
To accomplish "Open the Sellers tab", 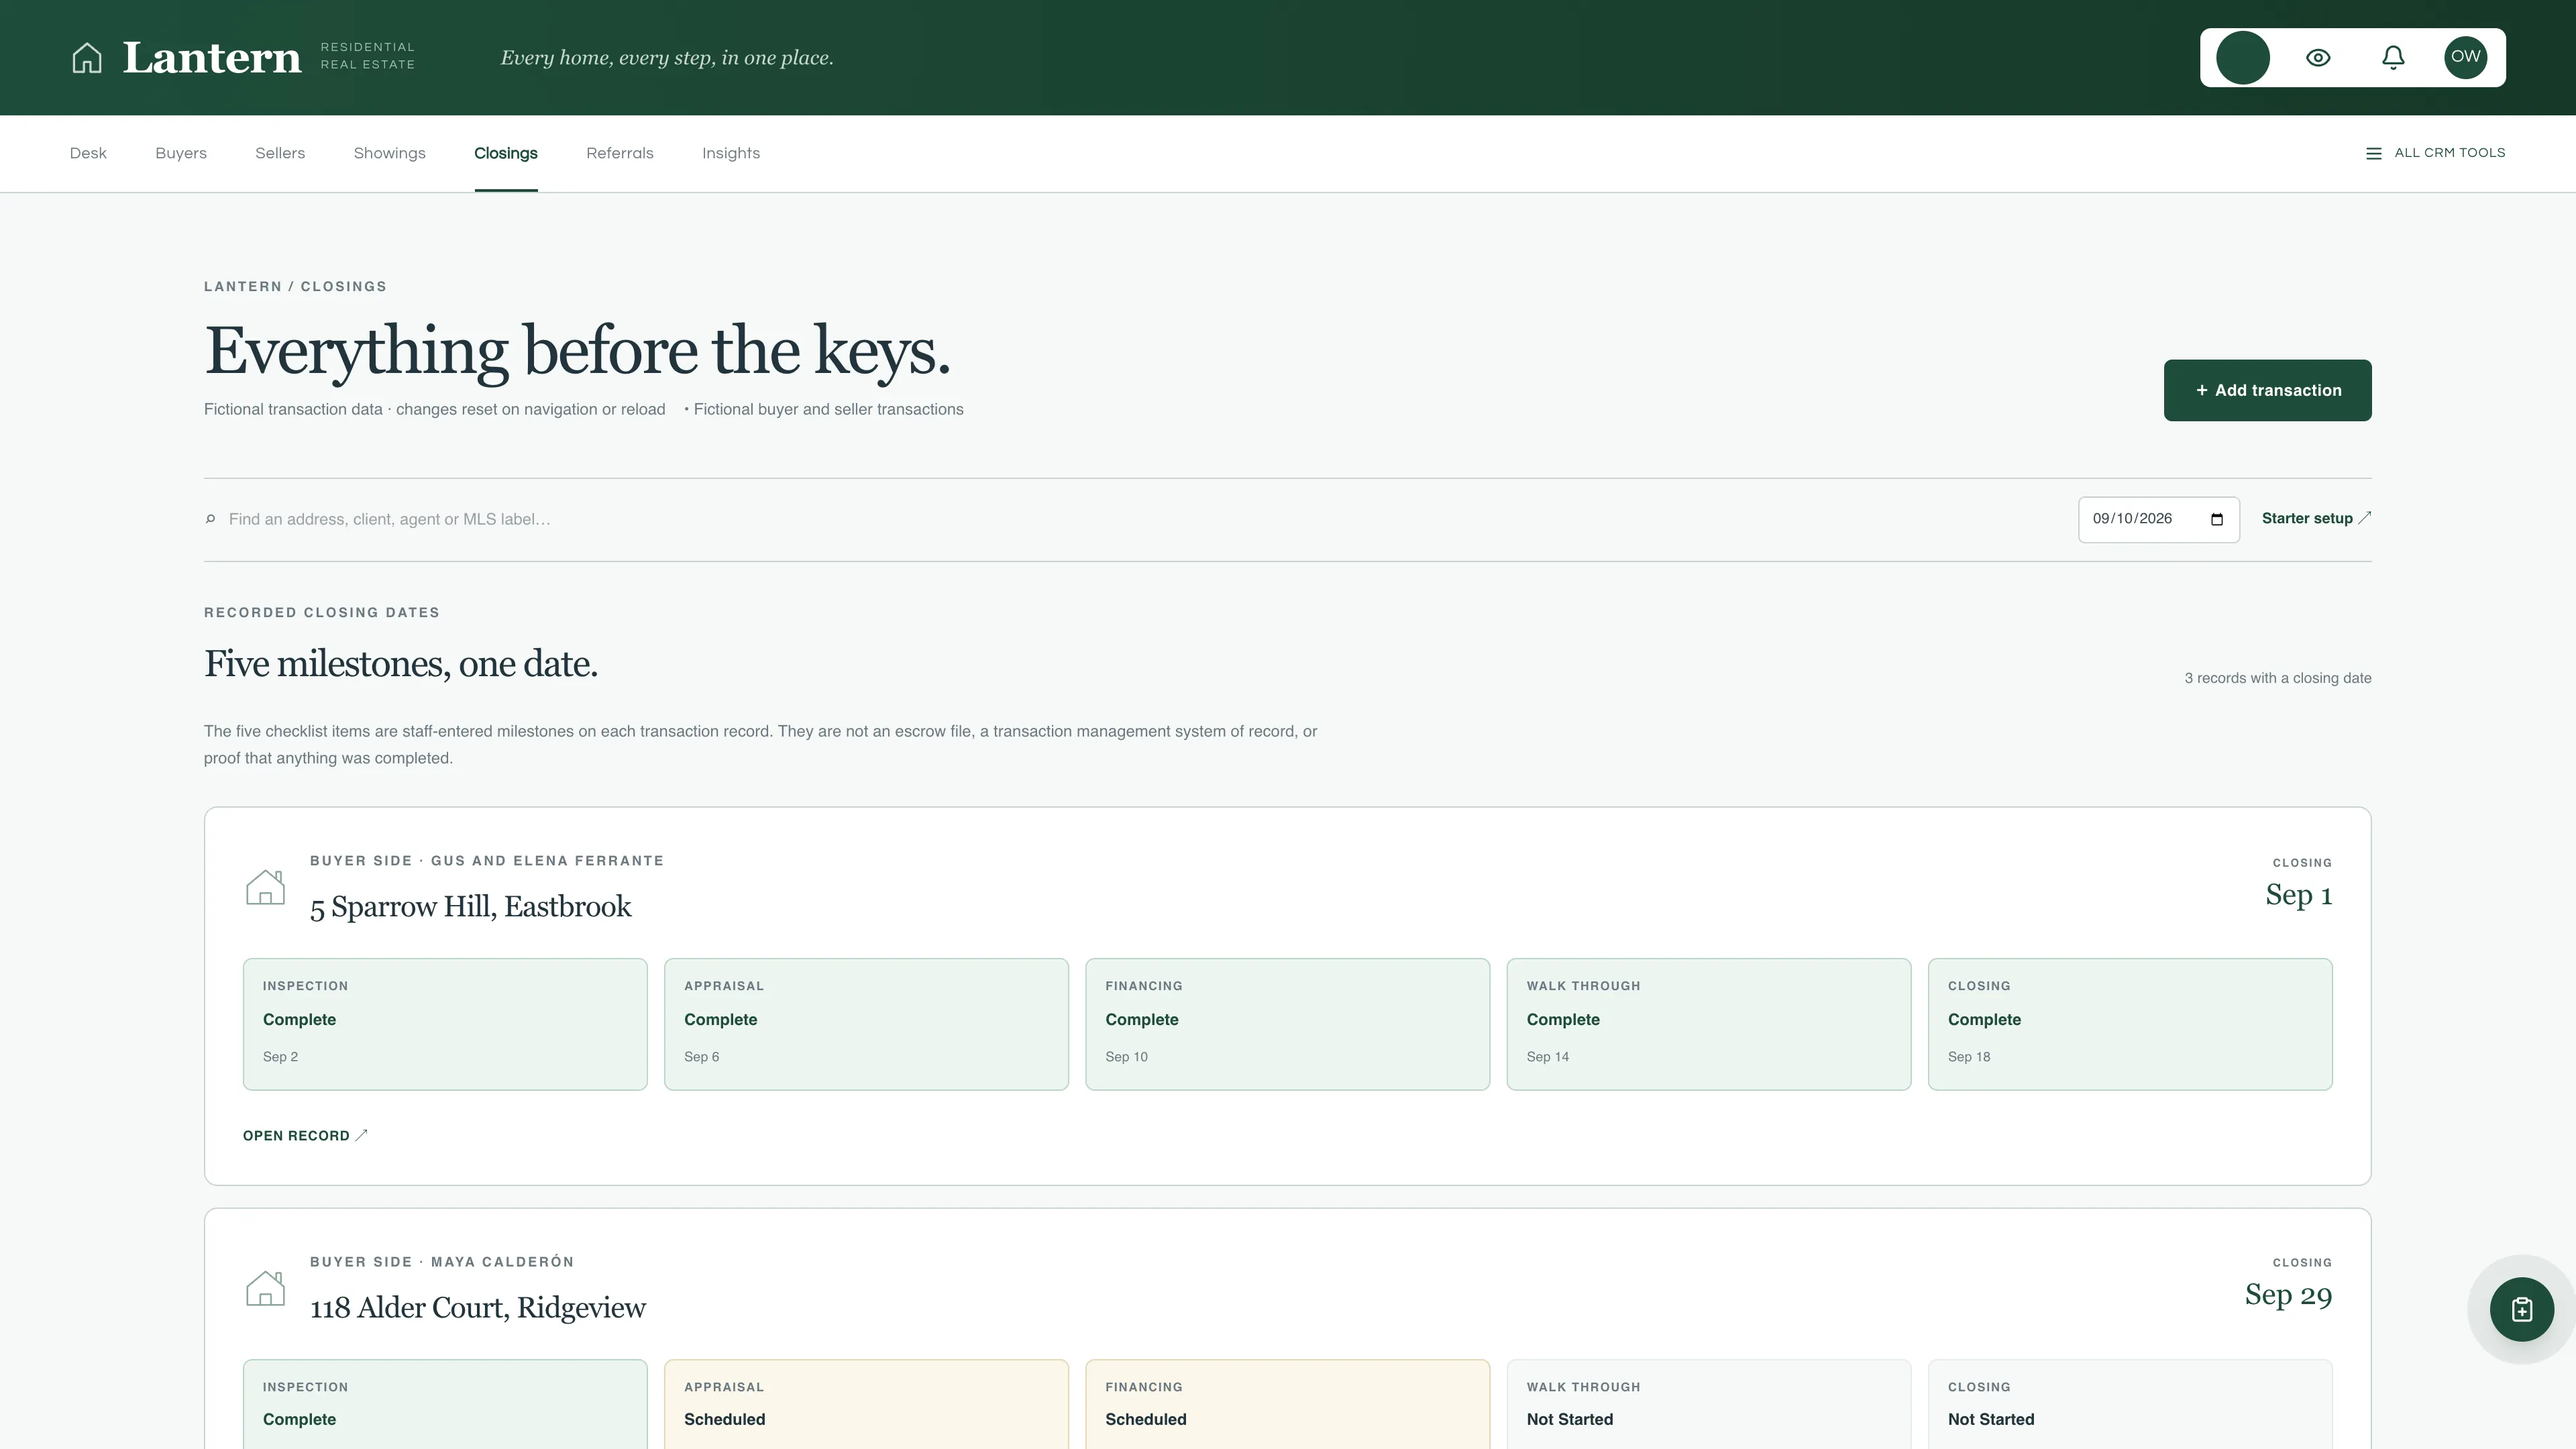I will [x=280, y=153].
